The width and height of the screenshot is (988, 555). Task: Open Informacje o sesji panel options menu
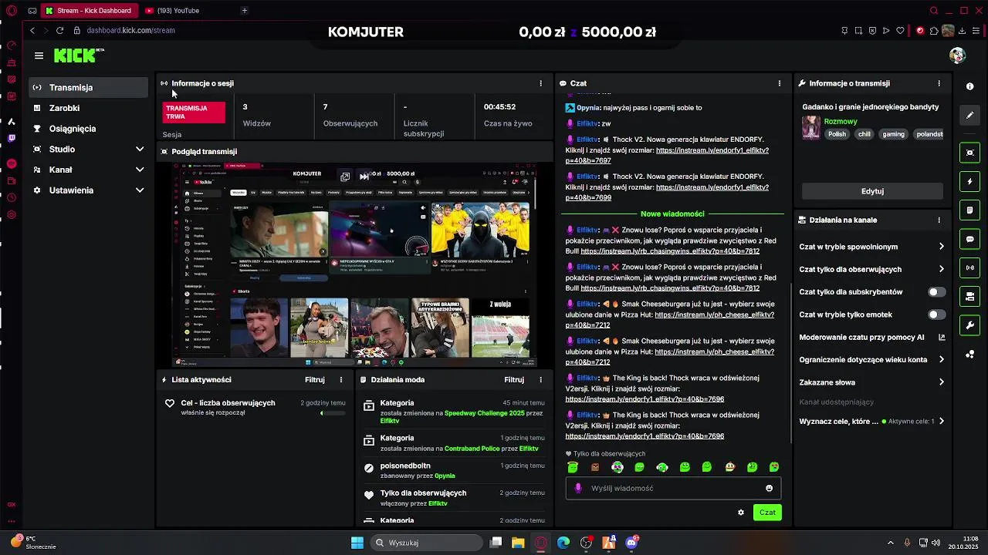pyautogui.click(x=540, y=83)
